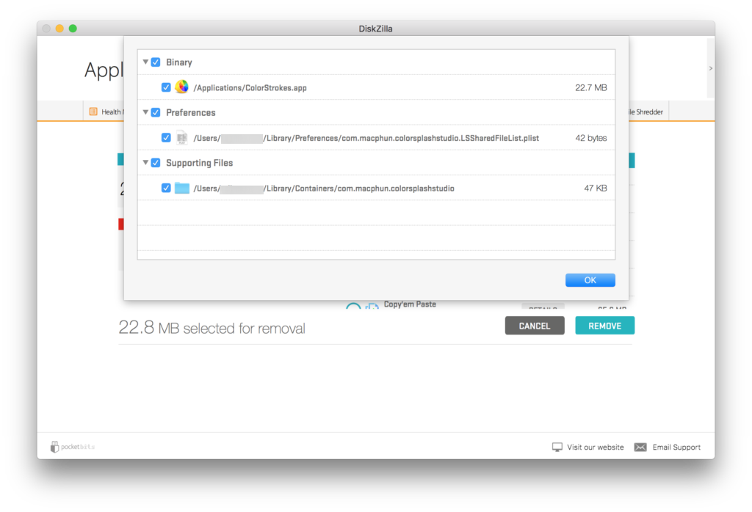Click the green zoom window button
This screenshot has height=512, width=752.
[x=73, y=29]
